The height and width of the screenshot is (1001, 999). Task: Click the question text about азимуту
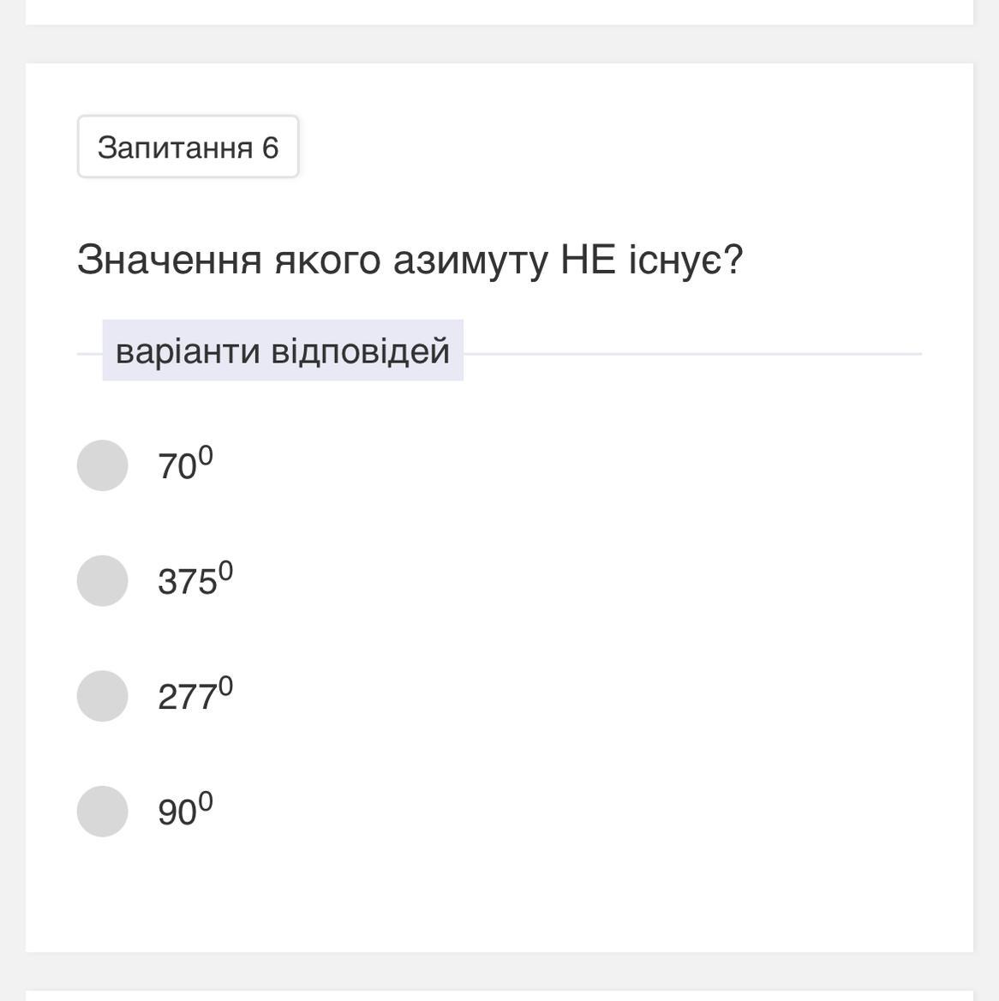tap(410, 260)
